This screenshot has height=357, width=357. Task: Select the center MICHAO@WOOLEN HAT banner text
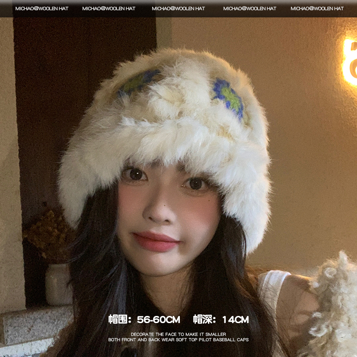[178, 8]
